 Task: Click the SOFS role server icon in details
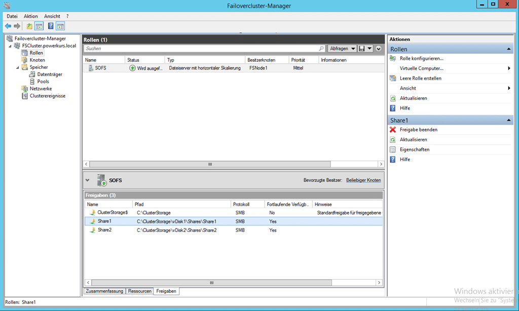[101, 180]
